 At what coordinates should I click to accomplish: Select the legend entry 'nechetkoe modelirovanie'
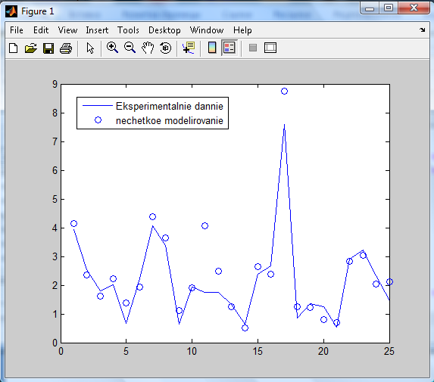pyautogui.click(x=170, y=120)
